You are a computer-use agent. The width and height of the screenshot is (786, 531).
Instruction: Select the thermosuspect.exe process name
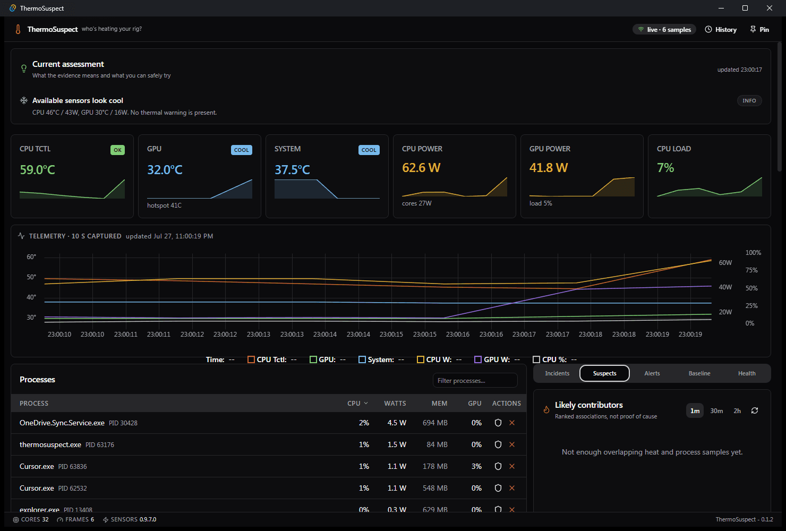coord(50,445)
